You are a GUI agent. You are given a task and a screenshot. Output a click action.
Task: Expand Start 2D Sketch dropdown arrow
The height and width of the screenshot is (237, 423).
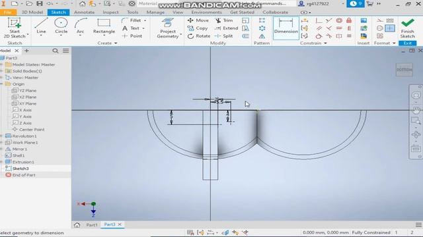click(x=28, y=34)
